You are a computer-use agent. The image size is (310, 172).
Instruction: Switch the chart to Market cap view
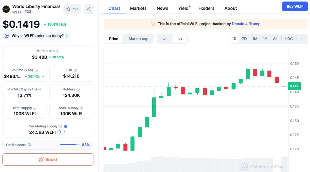click(138, 39)
